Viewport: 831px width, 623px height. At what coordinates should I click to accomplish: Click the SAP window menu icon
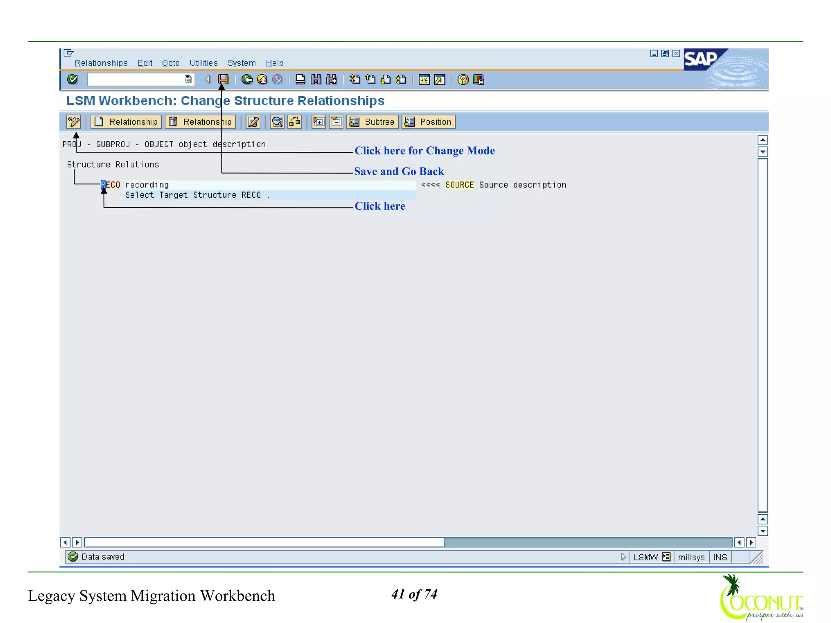pos(69,53)
